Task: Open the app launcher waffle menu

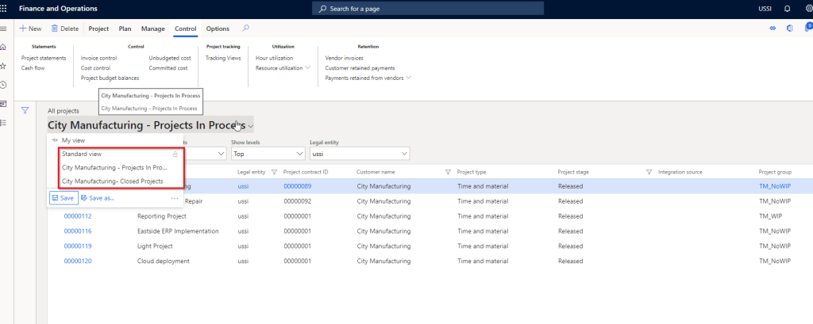Action: [6, 8]
